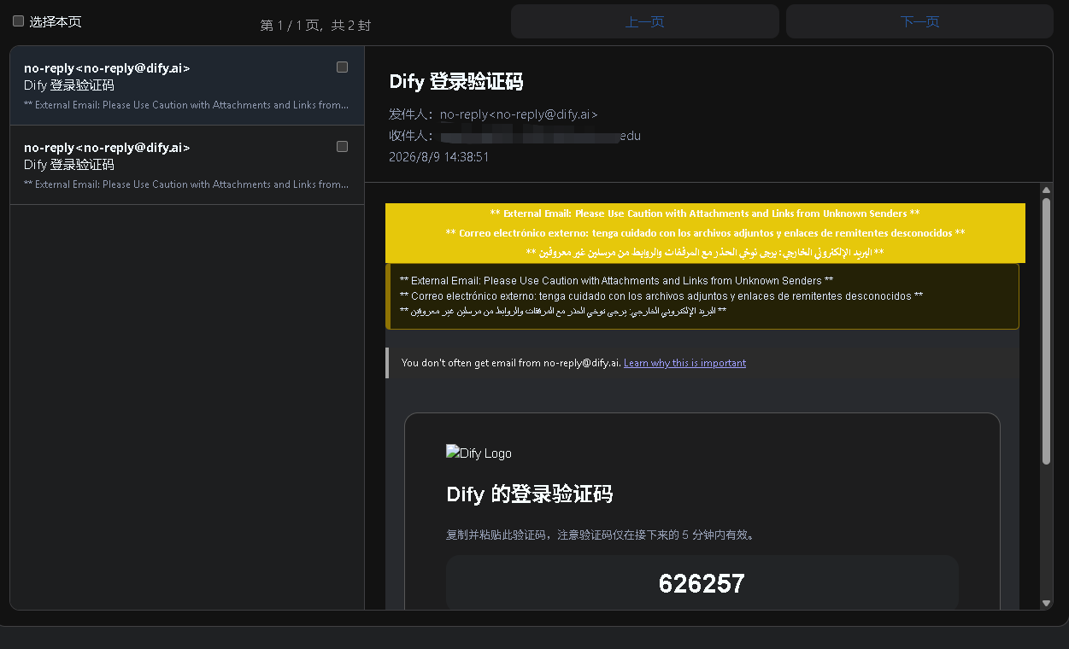
Task: Check the second Dify 登录验证码 email's checkbox
Action: click(x=342, y=147)
